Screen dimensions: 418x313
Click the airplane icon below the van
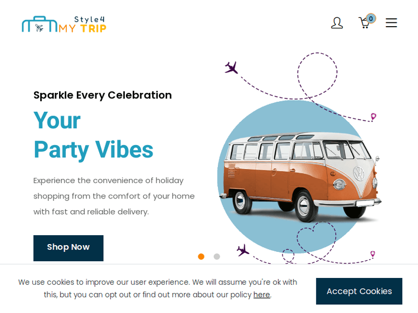click(242, 250)
